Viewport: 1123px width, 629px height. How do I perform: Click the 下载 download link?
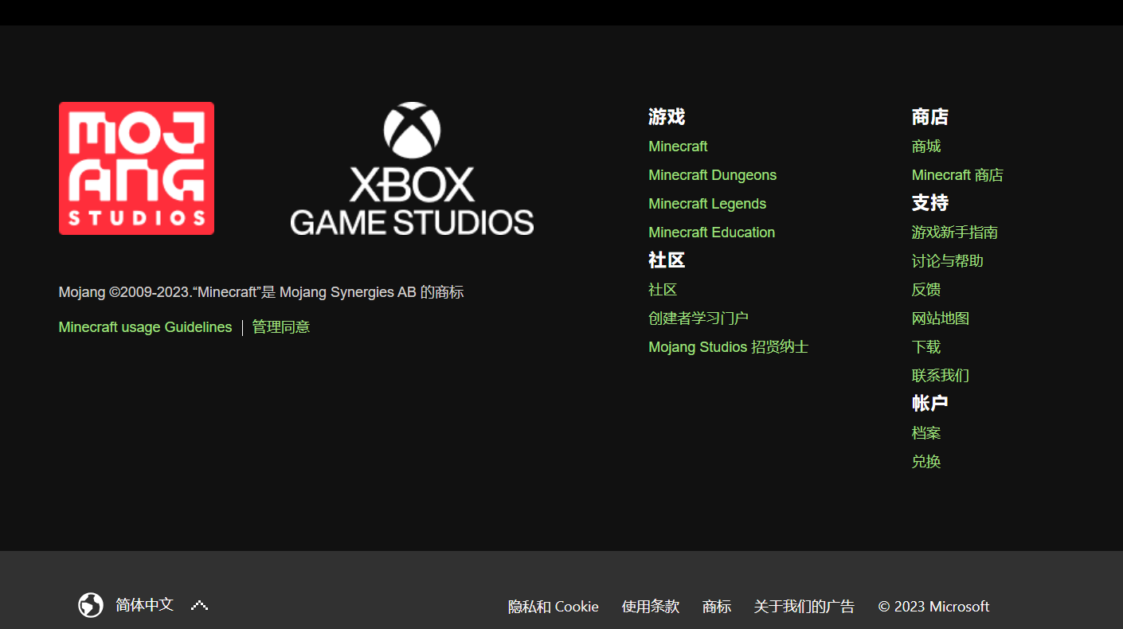pyautogui.click(x=926, y=347)
